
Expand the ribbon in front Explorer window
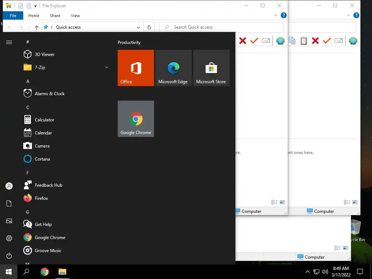pyautogui.click(x=276, y=15)
